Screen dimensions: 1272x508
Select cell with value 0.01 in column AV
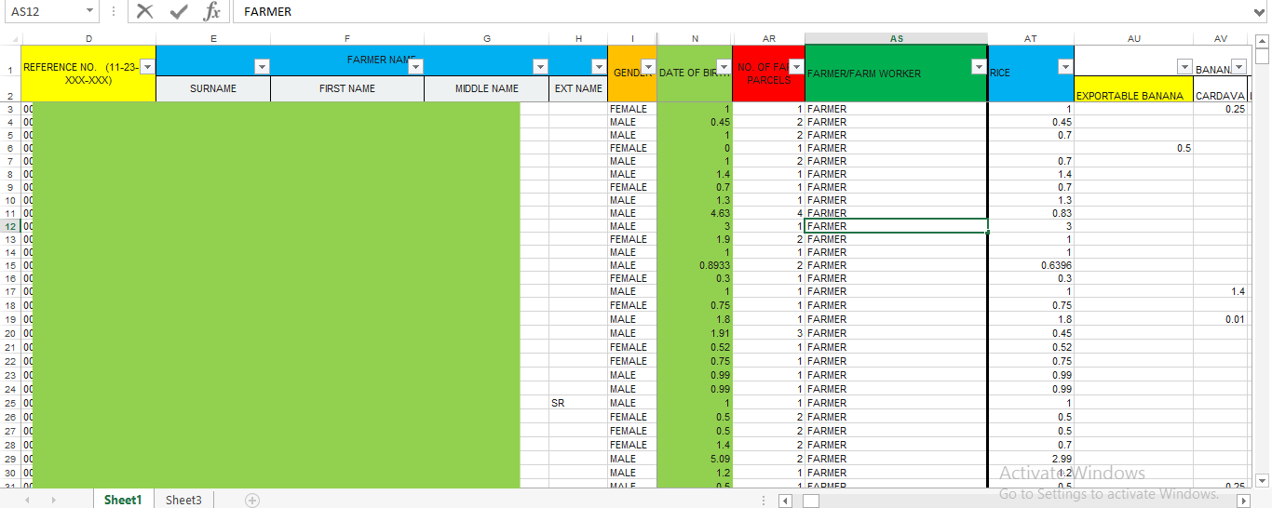pos(1221,319)
